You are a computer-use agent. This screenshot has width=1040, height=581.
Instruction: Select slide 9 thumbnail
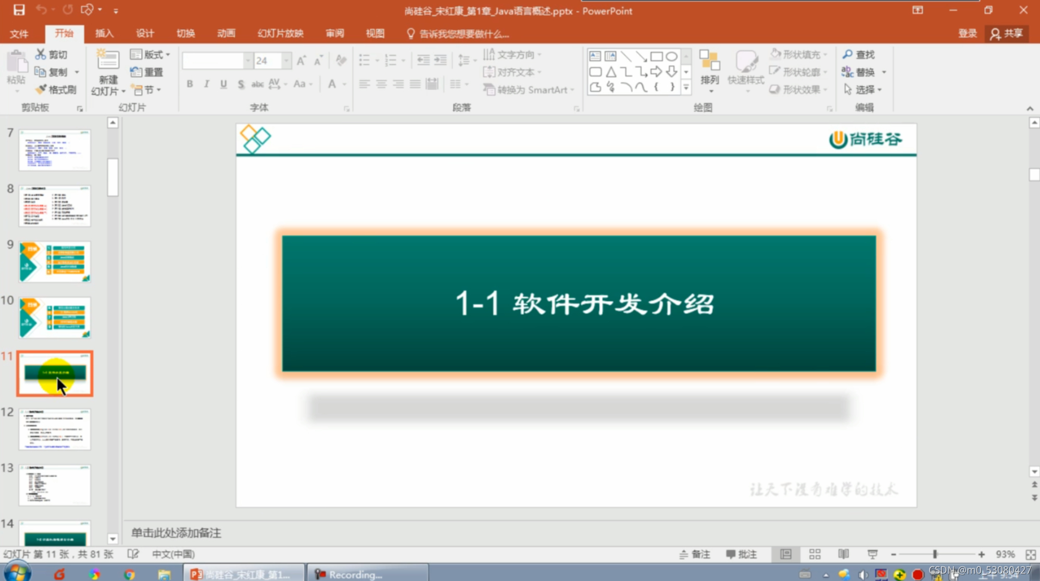[55, 262]
